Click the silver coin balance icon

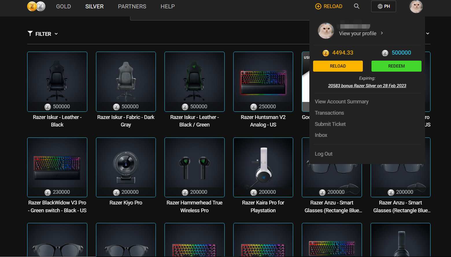tap(385, 53)
